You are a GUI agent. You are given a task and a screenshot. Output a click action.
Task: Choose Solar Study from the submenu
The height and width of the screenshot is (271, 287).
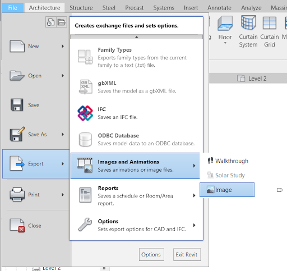[226, 175]
